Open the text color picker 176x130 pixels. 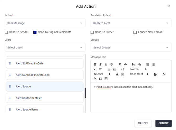coord(117,74)
